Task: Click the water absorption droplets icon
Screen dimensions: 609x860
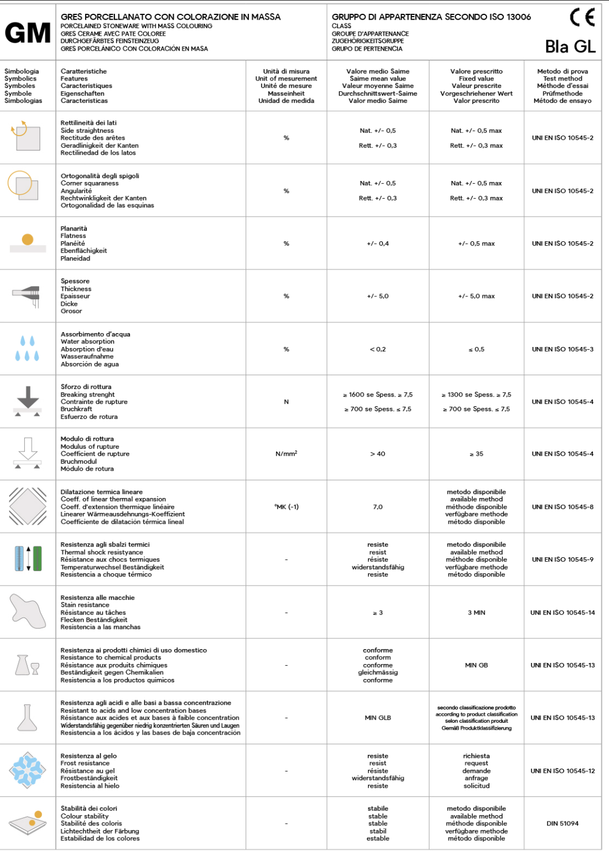Action: (x=28, y=349)
